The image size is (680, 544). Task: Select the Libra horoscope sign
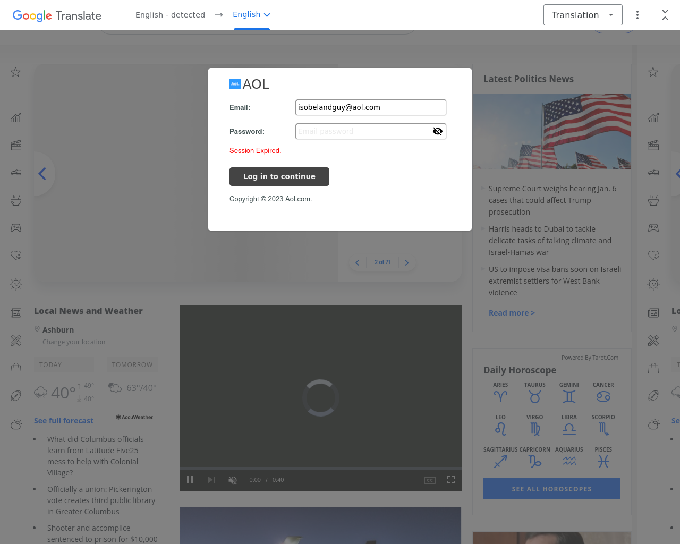tap(569, 425)
